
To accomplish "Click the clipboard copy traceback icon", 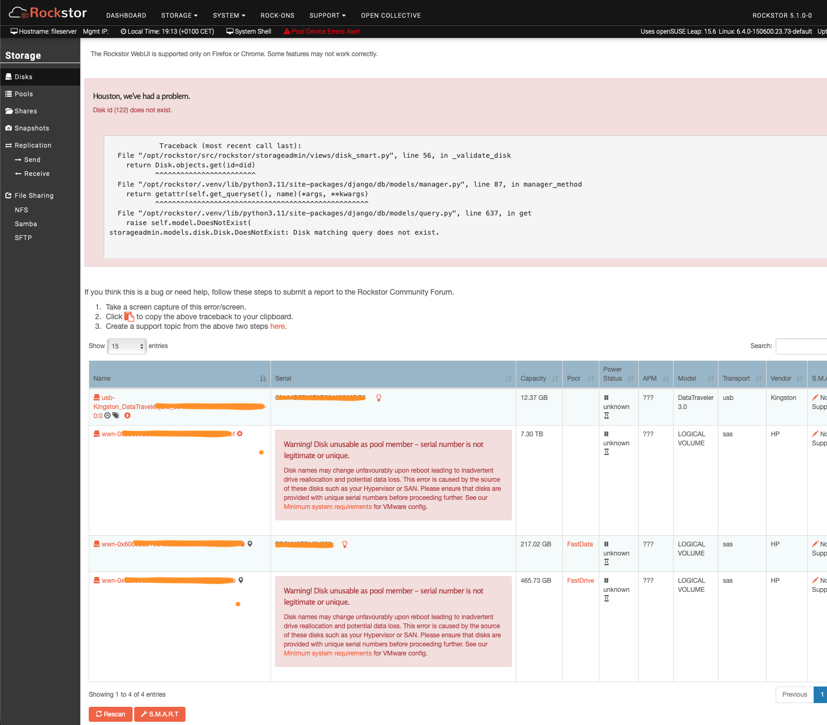I will [129, 317].
